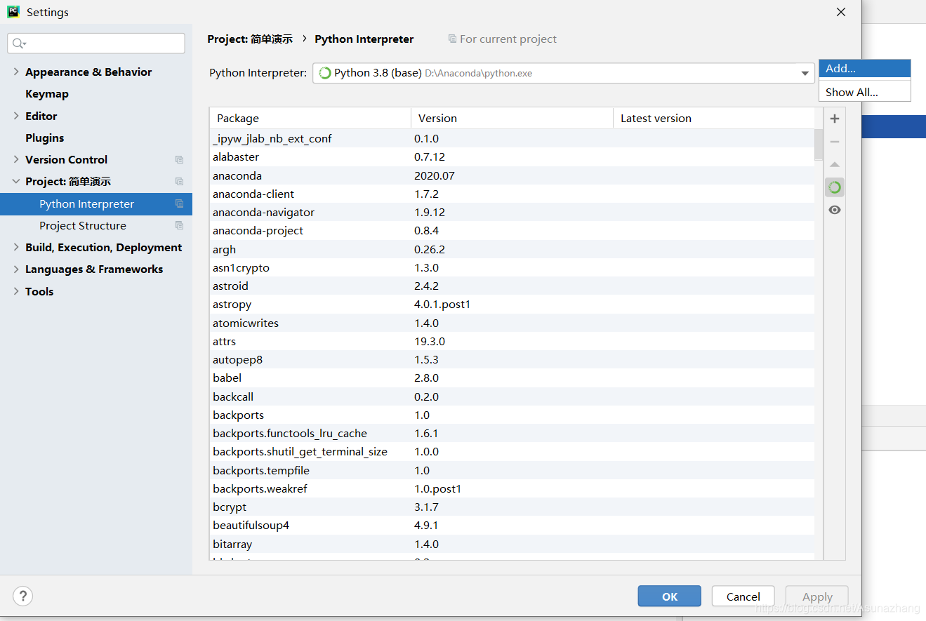Select the babel package row
926x621 pixels.
click(x=512, y=378)
